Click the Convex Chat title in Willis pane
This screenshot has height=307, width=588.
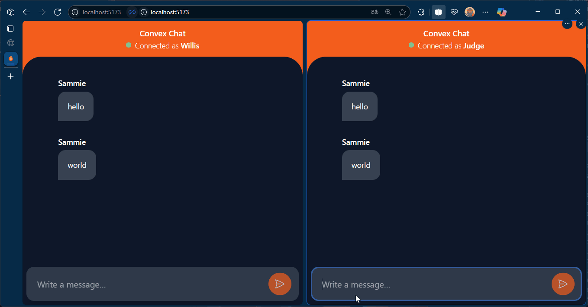point(162,34)
